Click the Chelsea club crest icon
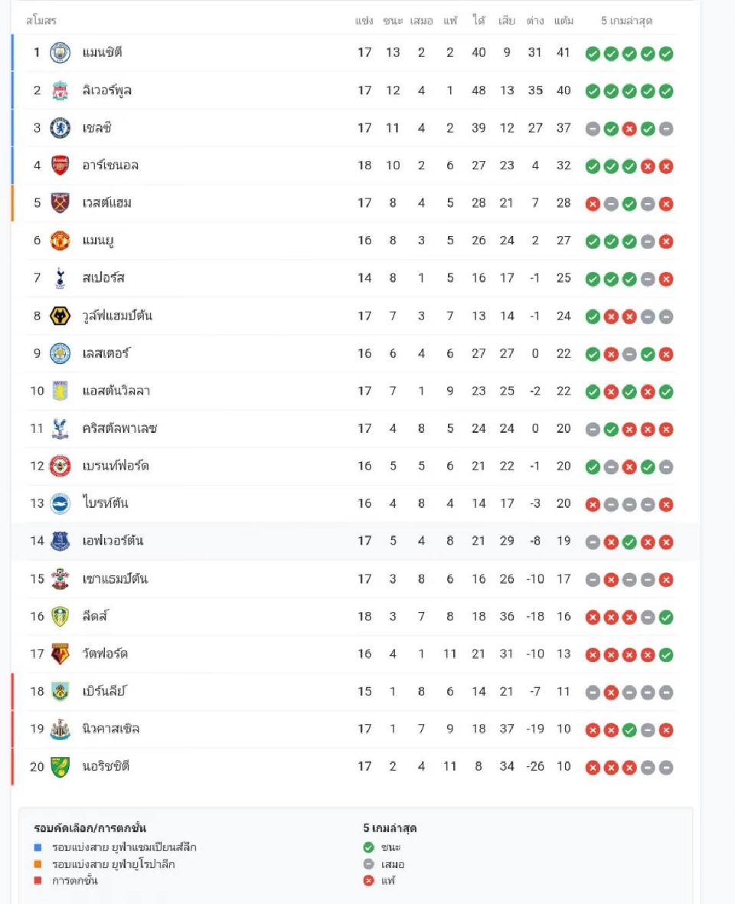This screenshot has width=735, height=904. tap(60, 128)
